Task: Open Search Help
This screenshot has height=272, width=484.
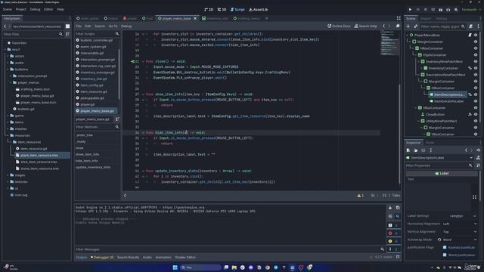Action: tap(366, 26)
